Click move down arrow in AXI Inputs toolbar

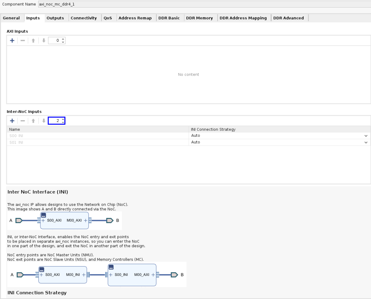click(x=44, y=41)
